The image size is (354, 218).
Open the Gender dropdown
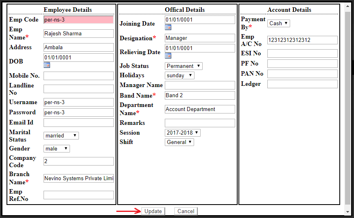click(57, 149)
